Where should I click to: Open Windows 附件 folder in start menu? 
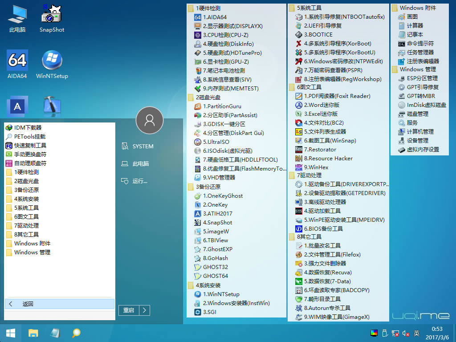60,244
